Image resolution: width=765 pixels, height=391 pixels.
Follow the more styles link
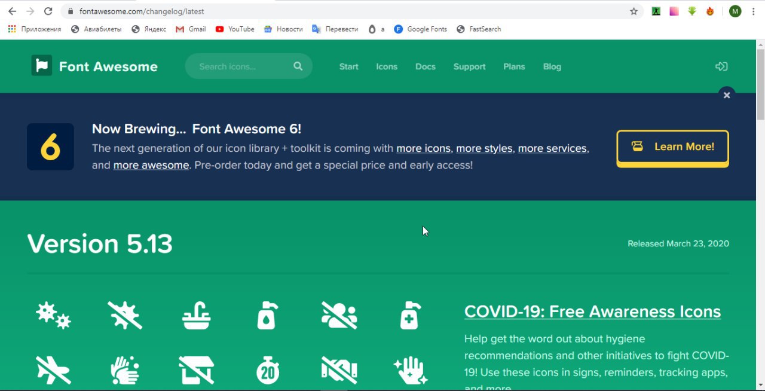coord(484,148)
